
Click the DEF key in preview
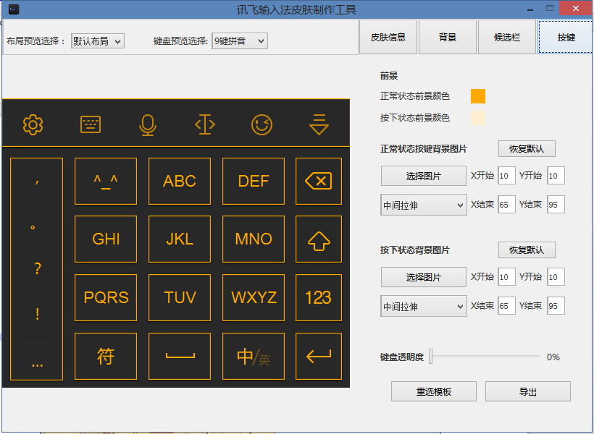point(254,182)
